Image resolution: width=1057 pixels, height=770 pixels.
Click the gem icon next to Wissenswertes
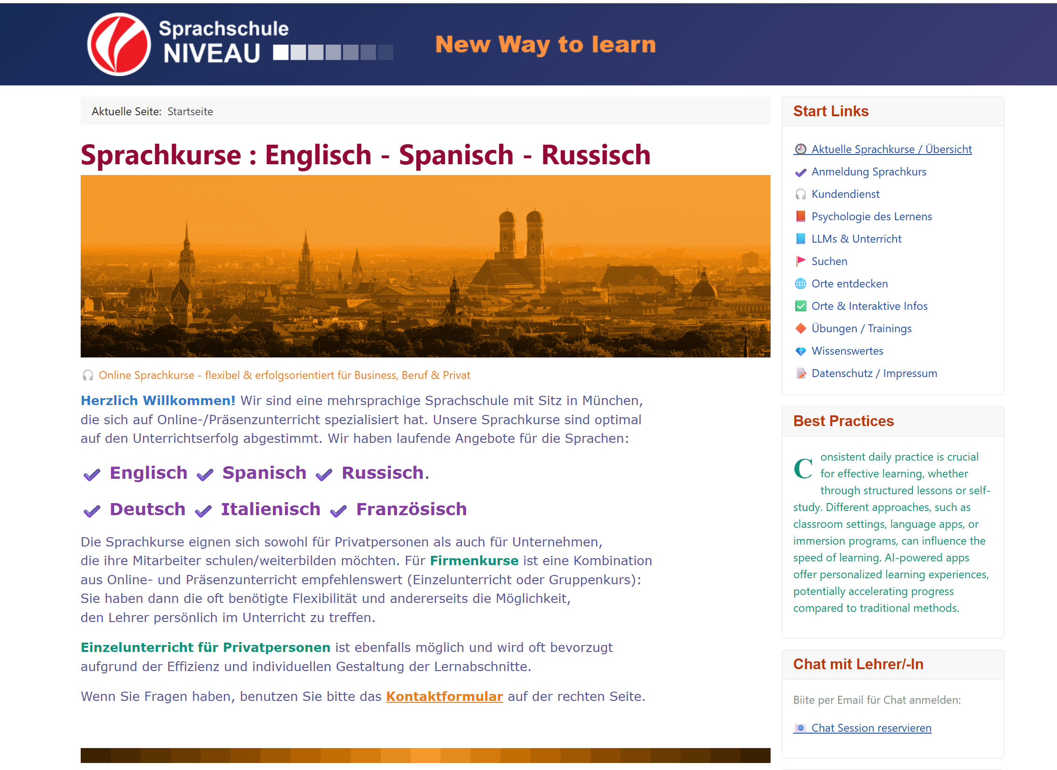point(800,351)
